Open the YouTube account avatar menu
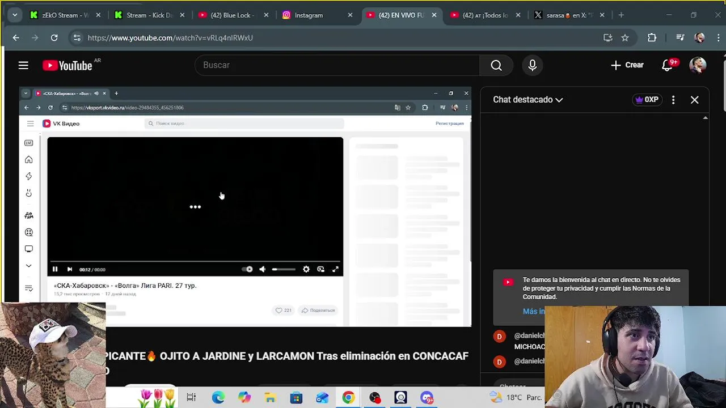Viewport: 726px width, 408px height. 698,65
